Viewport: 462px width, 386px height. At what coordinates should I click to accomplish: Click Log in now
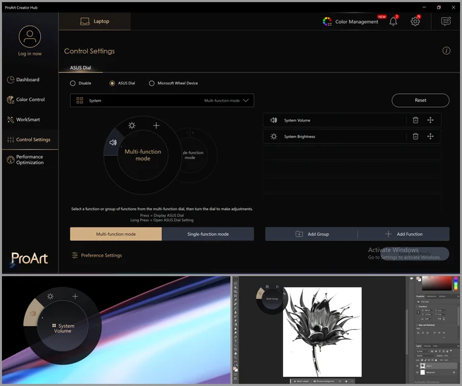pyautogui.click(x=30, y=53)
